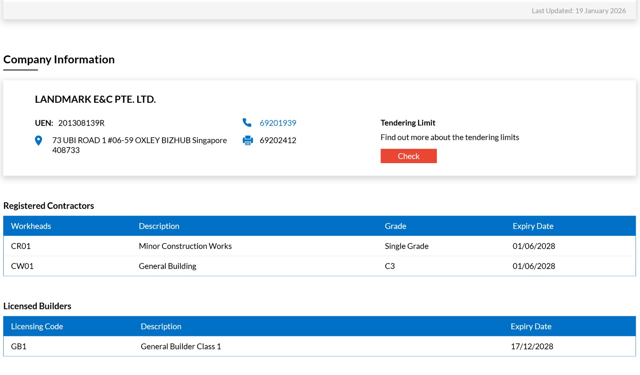Click the blue telephone handset icon

247,123
